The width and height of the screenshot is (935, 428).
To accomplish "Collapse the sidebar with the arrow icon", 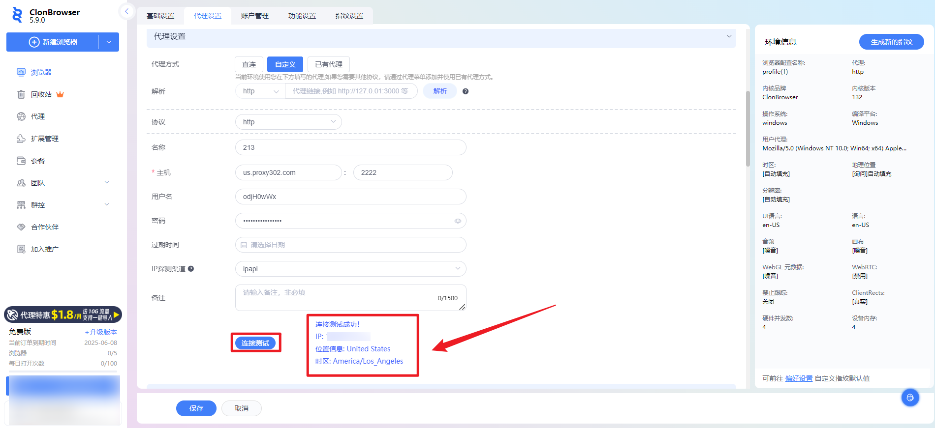I will click(127, 11).
